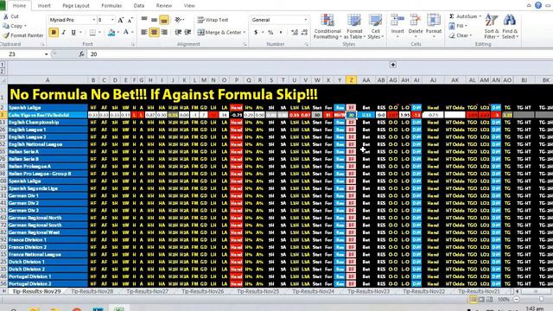Toggle Bold formatting
The image size is (553, 311).
(54, 33)
